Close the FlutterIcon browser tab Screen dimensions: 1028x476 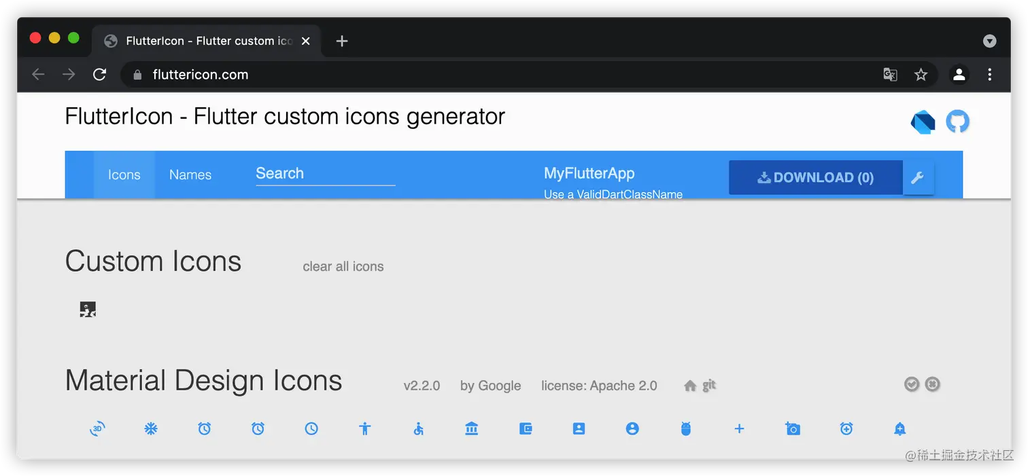pyautogui.click(x=306, y=41)
